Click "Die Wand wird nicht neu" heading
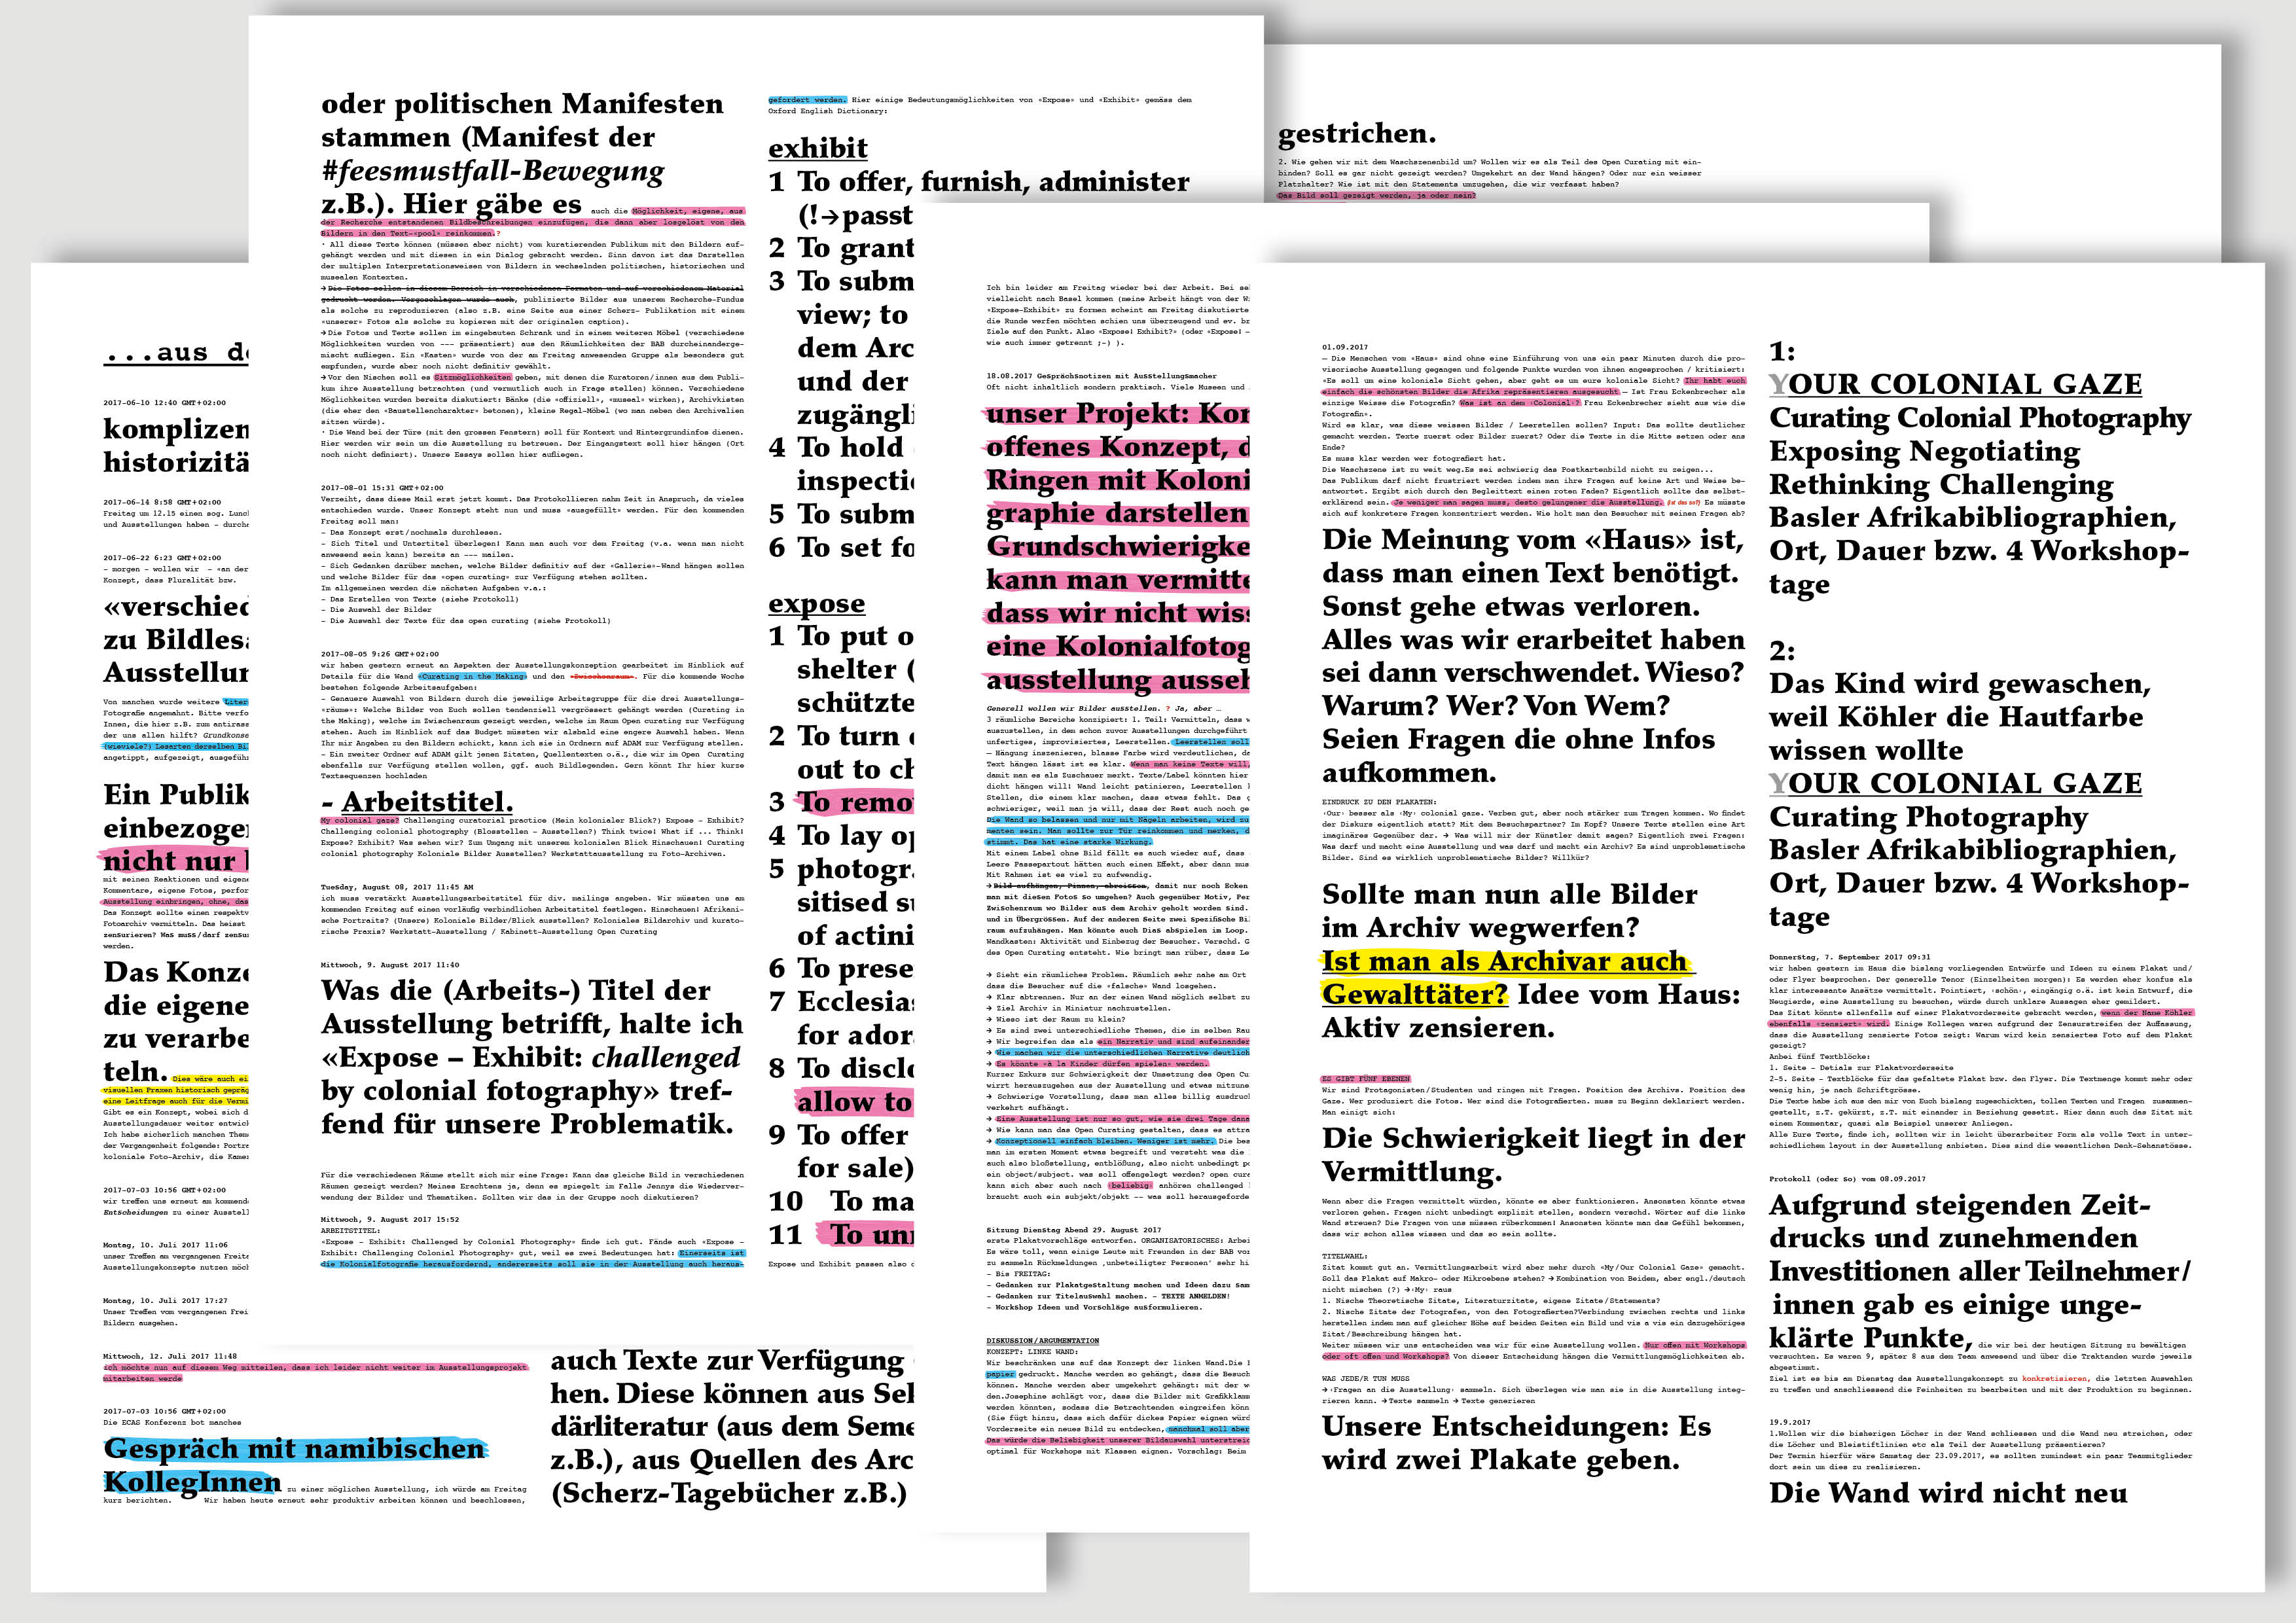Viewport: 2296px width, 1623px height. click(x=1948, y=1493)
